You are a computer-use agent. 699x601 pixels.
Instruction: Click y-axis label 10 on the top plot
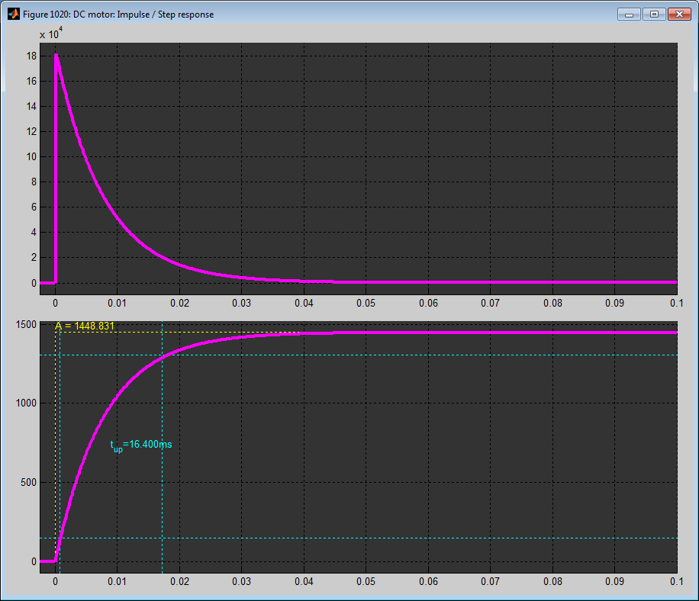click(x=31, y=157)
